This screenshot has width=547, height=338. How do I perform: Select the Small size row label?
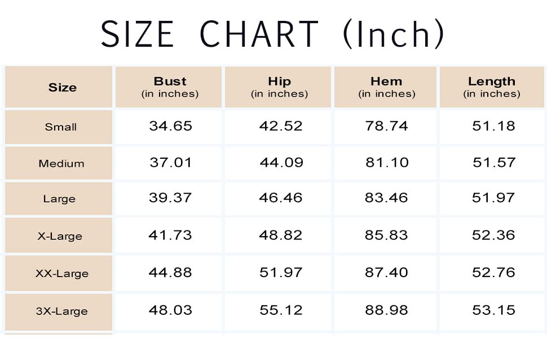[x=60, y=127]
